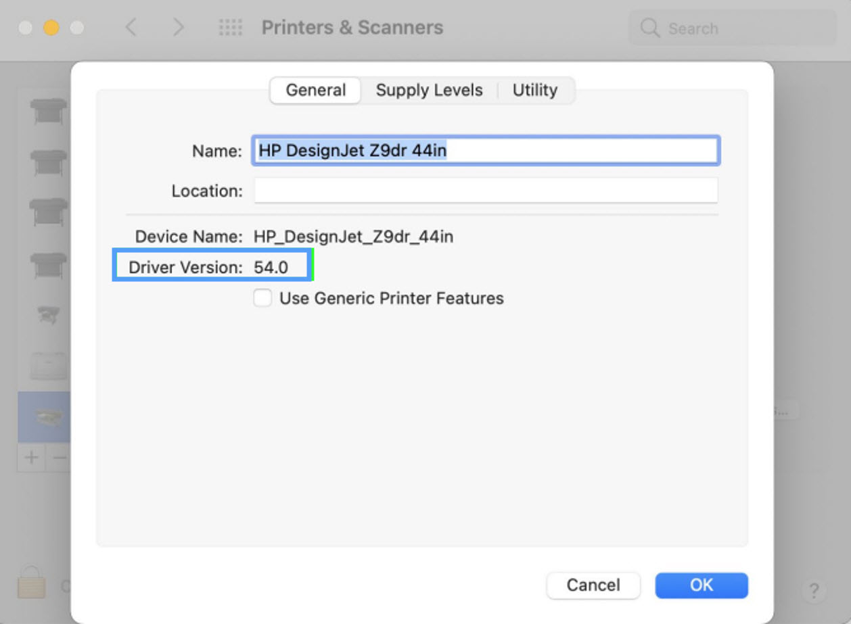The height and width of the screenshot is (624, 851).
Task: Click the Cancel button
Action: (593, 585)
